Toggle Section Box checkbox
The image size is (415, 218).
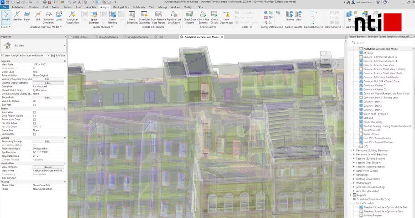coord(34,134)
